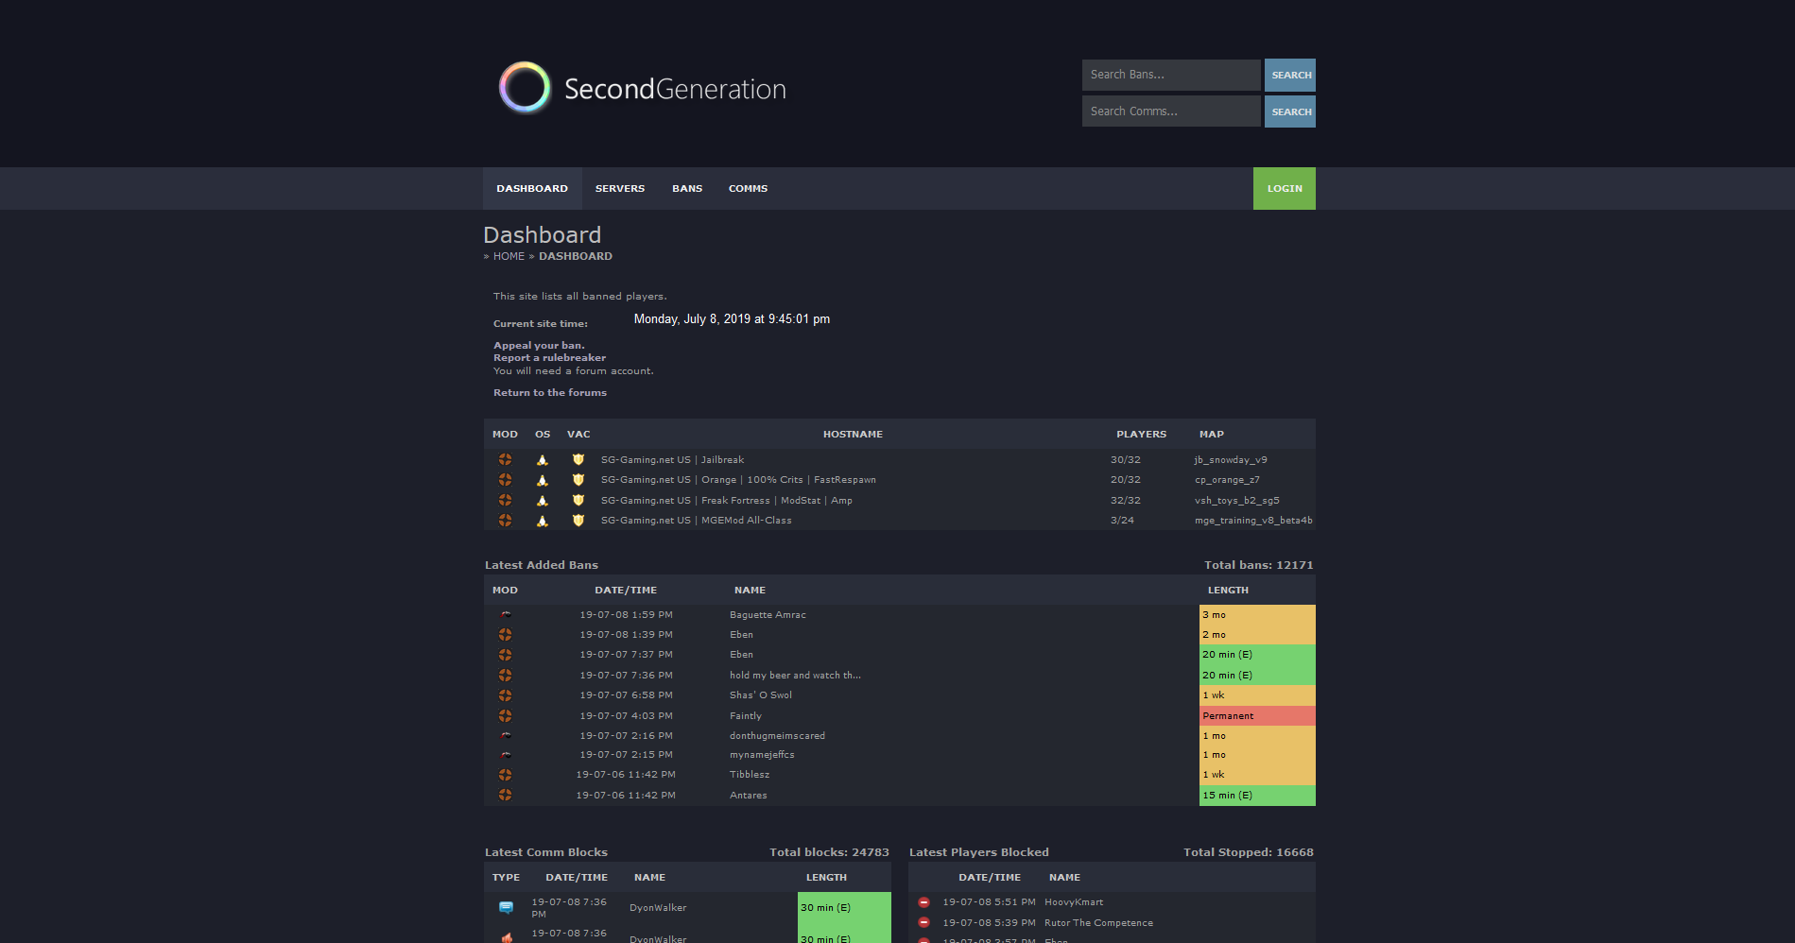The height and width of the screenshot is (943, 1795).
Task: Open the Bans tab
Action: (x=687, y=189)
